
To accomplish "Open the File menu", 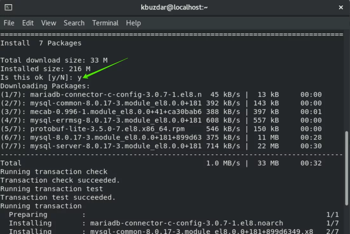I will tap(9, 23).
